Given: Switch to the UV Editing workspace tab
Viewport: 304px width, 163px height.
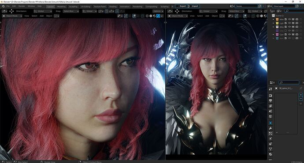Looking at the screenshot, I should coord(85,7).
